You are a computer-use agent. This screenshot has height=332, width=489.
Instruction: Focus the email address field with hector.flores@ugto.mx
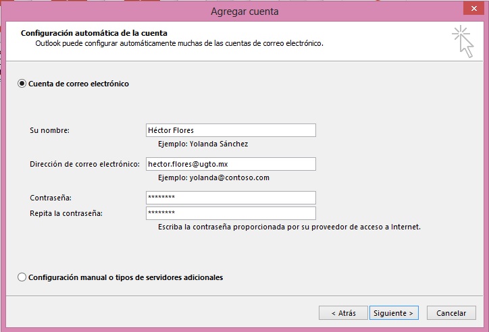coord(230,164)
